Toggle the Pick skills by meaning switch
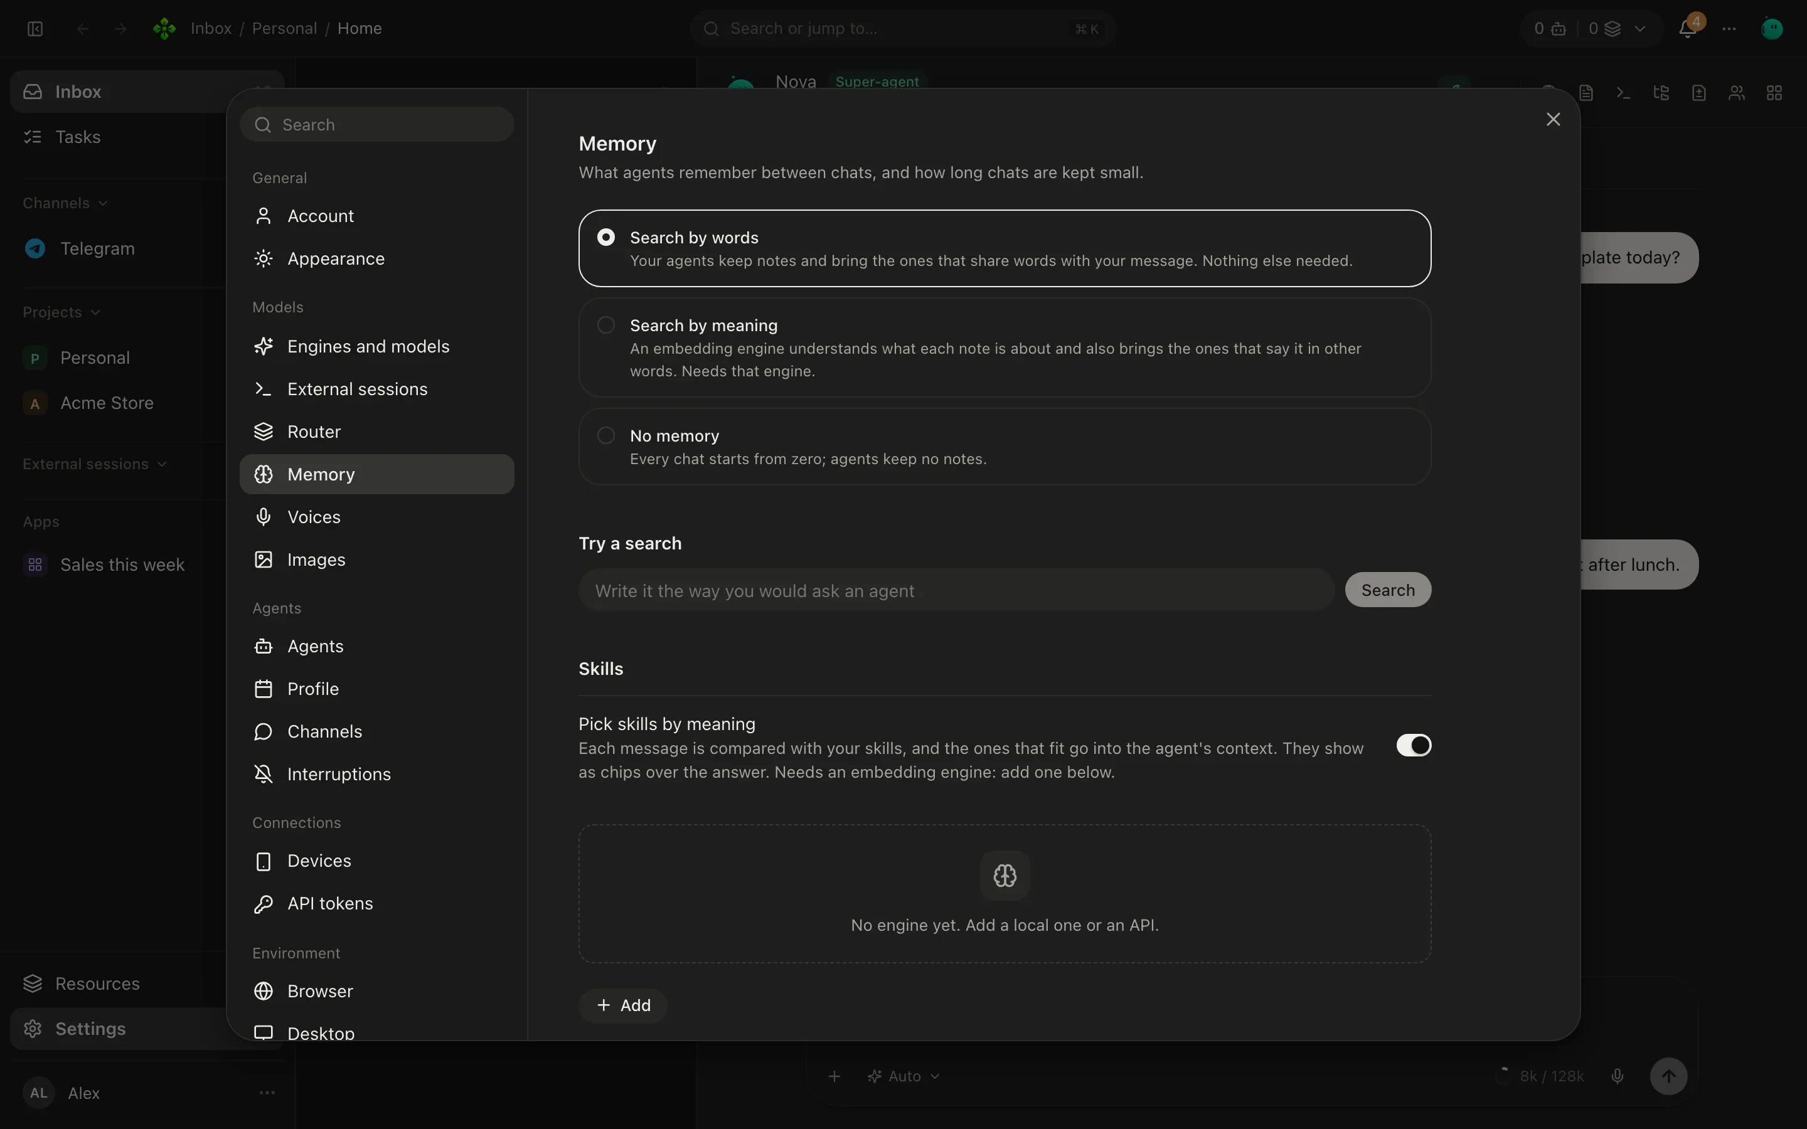1807x1129 pixels. tap(1413, 745)
